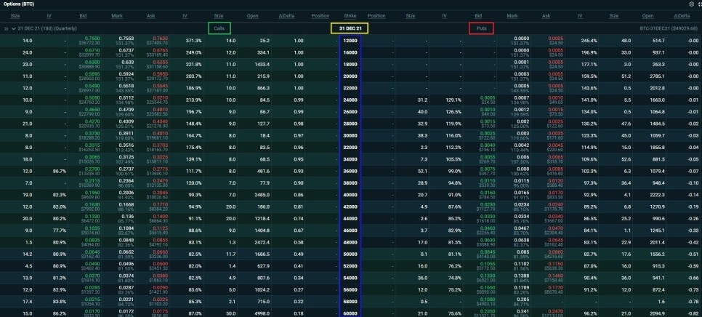Image resolution: width=702 pixels, height=317 pixels.
Task: Click the calls-side Open column header
Action: pos(252,16)
